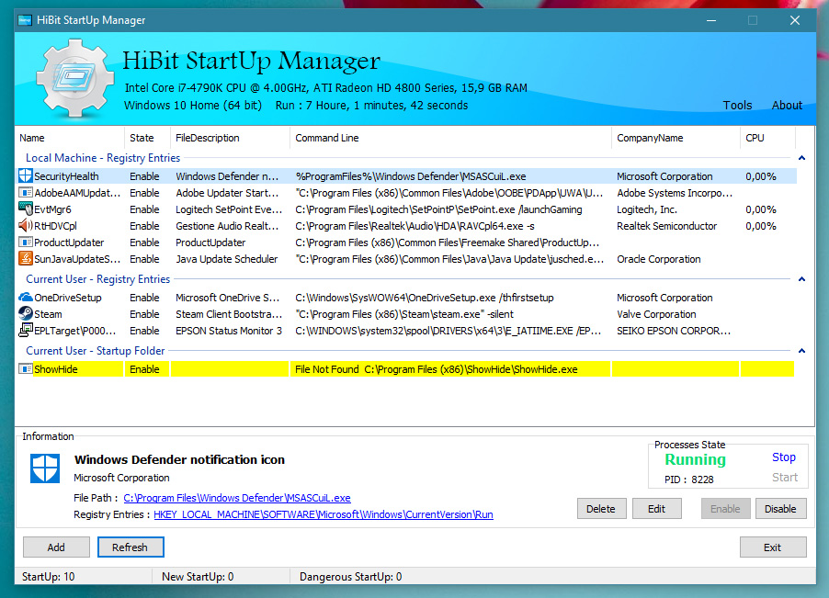Select the highlighted ShowHide entry
The width and height of the screenshot is (829, 598).
pos(57,369)
